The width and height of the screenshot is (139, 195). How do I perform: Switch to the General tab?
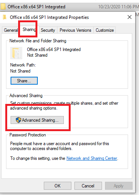coord(11,30)
